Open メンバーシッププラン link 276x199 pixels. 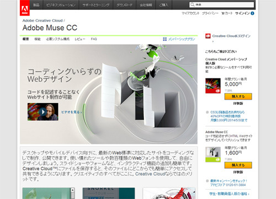click(x=182, y=39)
